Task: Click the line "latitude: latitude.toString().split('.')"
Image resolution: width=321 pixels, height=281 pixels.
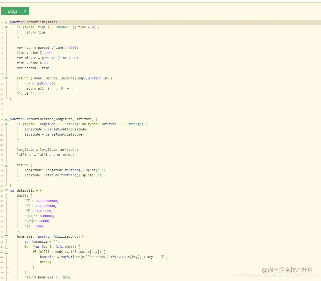Action: coord(63,175)
